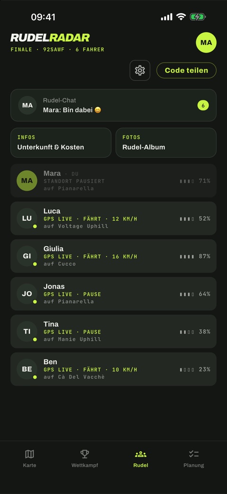This screenshot has width=227, height=494.
Task: Select Luca's rider card
Action: [x=113, y=218]
